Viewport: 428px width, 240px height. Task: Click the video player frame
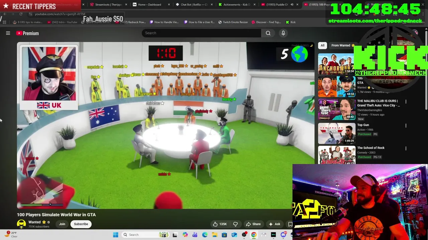tap(166, 125)
